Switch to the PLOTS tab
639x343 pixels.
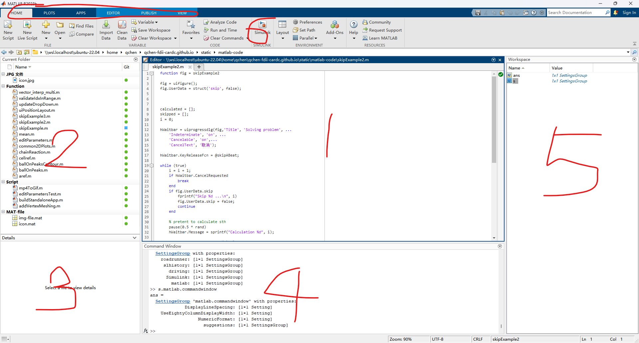tap(49, 13)
